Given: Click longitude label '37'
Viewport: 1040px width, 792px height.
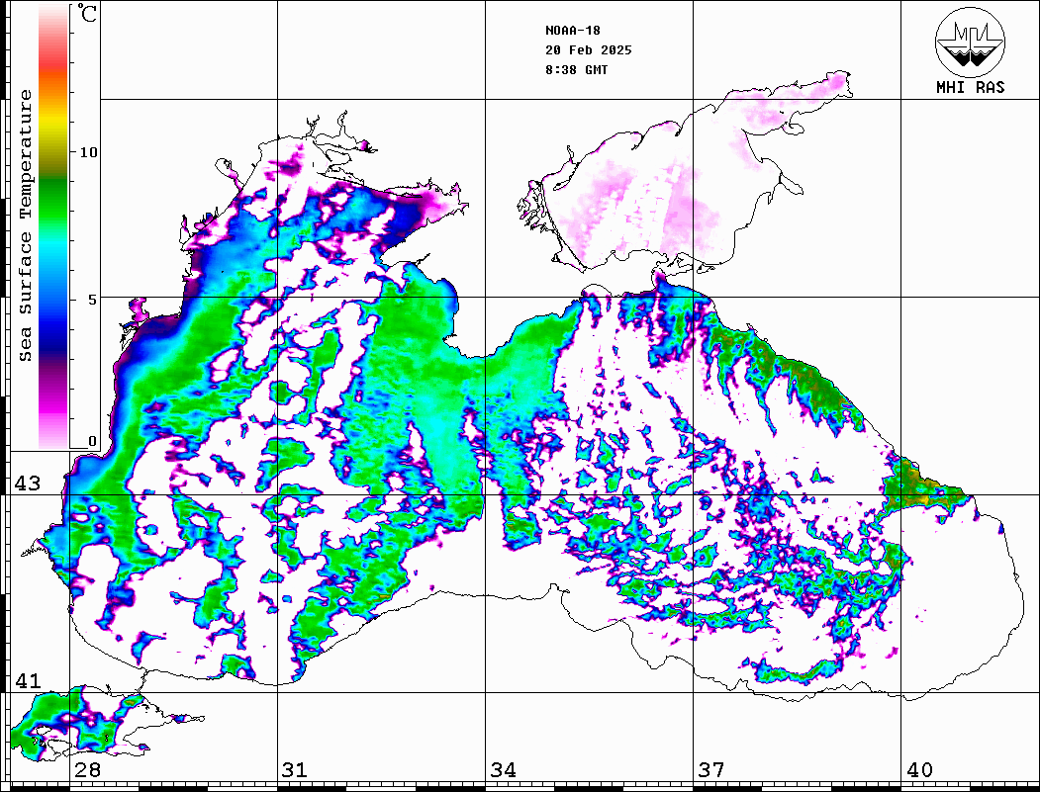Looking at the screenshot, I should [711, 769].
